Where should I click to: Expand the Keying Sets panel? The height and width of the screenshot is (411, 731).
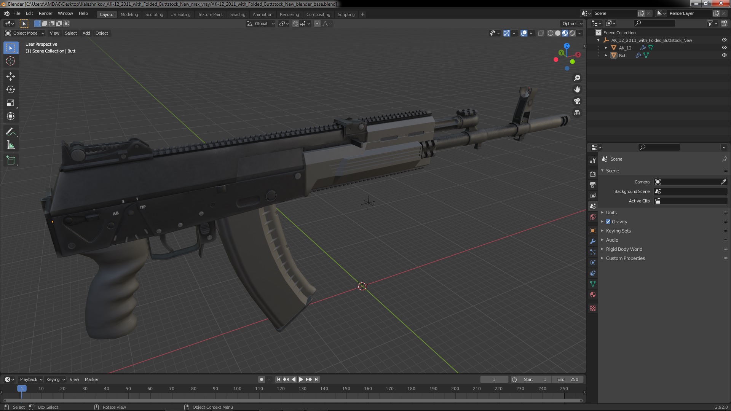click(618, 231)
